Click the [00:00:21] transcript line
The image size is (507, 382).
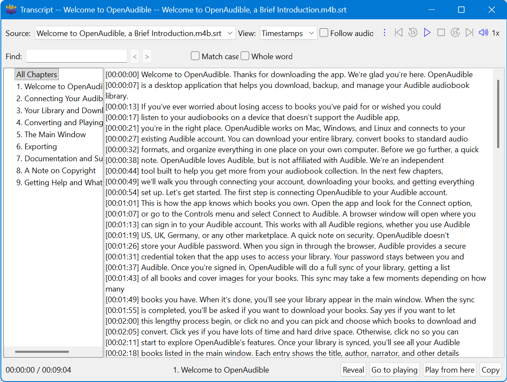(286, 128)
